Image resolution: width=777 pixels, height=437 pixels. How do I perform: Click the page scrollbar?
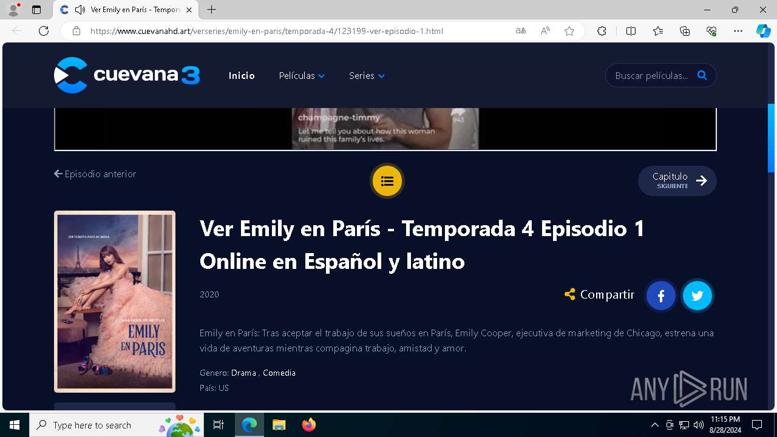click(772, 138)
